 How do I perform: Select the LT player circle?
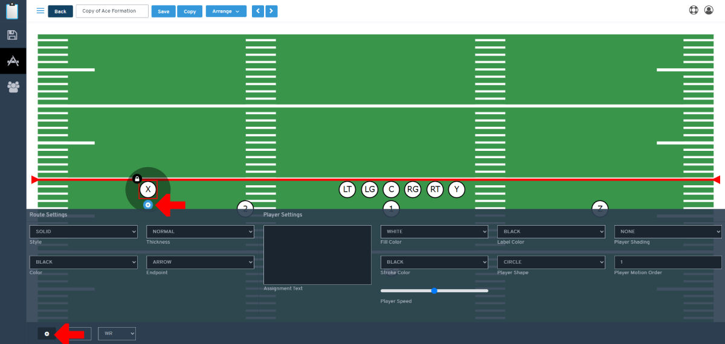(x=347, y=190)
